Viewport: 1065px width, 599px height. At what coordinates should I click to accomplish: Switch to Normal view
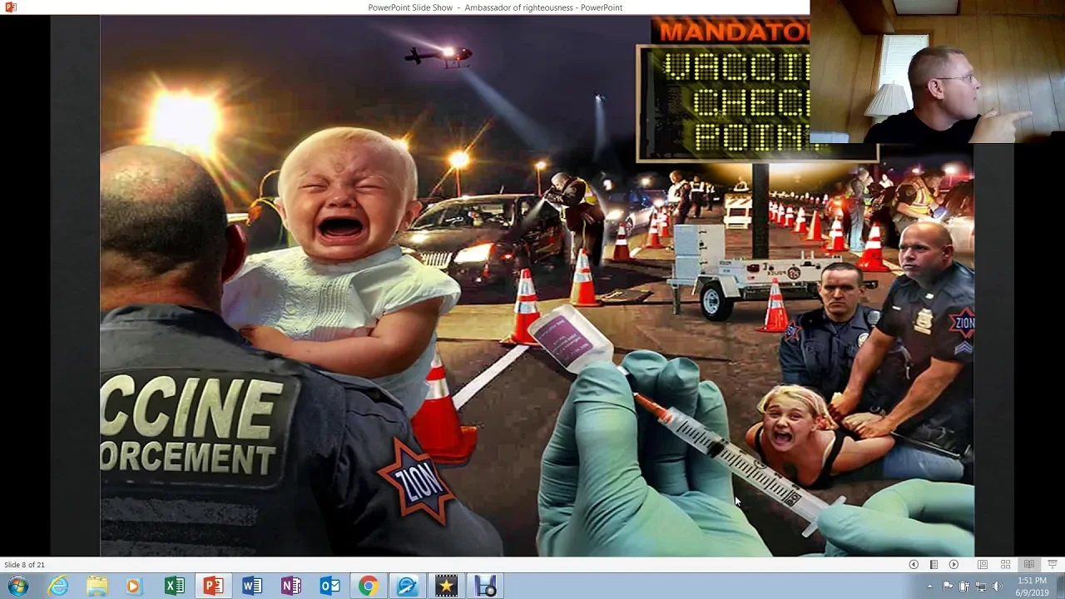click(983, 564)
